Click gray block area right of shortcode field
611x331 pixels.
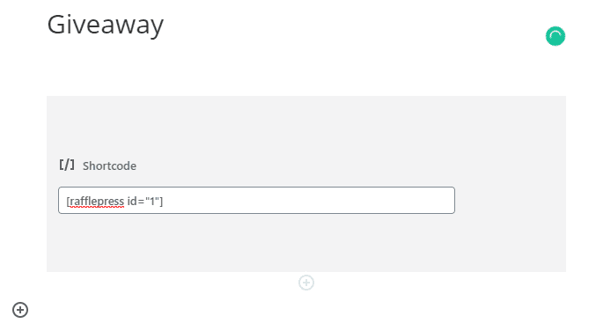click(510, 201)
